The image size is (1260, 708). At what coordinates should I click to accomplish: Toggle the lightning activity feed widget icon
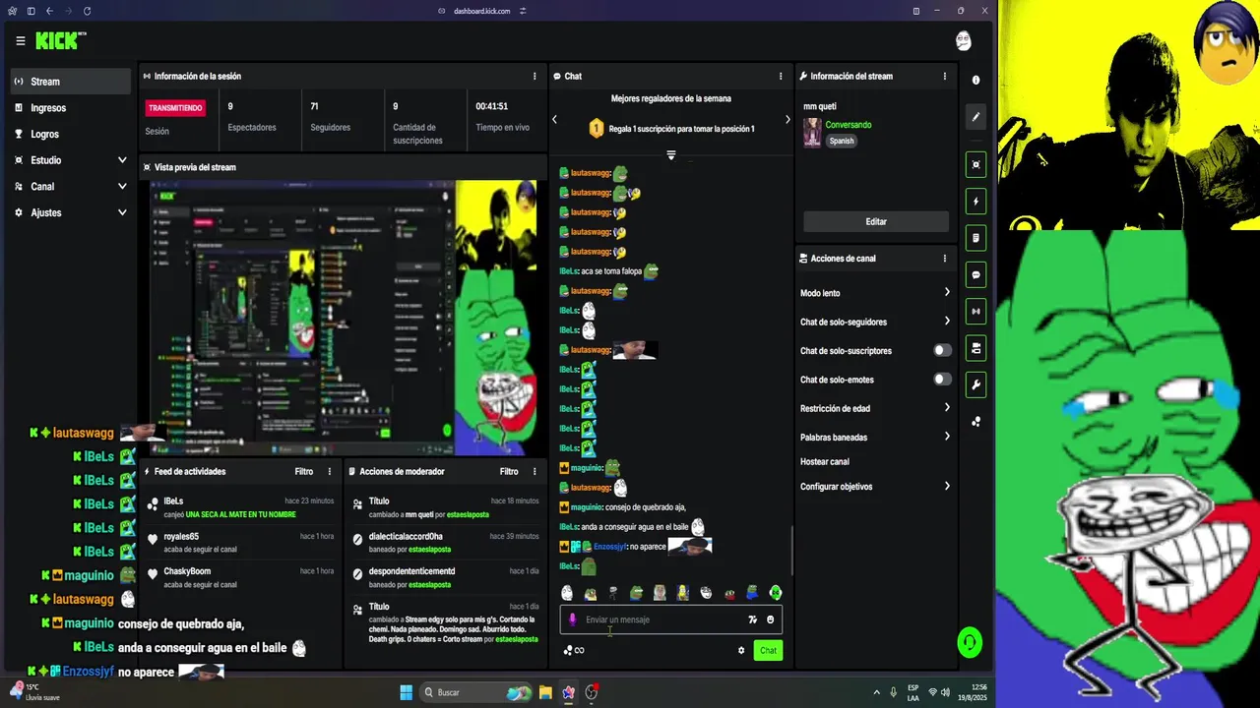coord(976,202)
